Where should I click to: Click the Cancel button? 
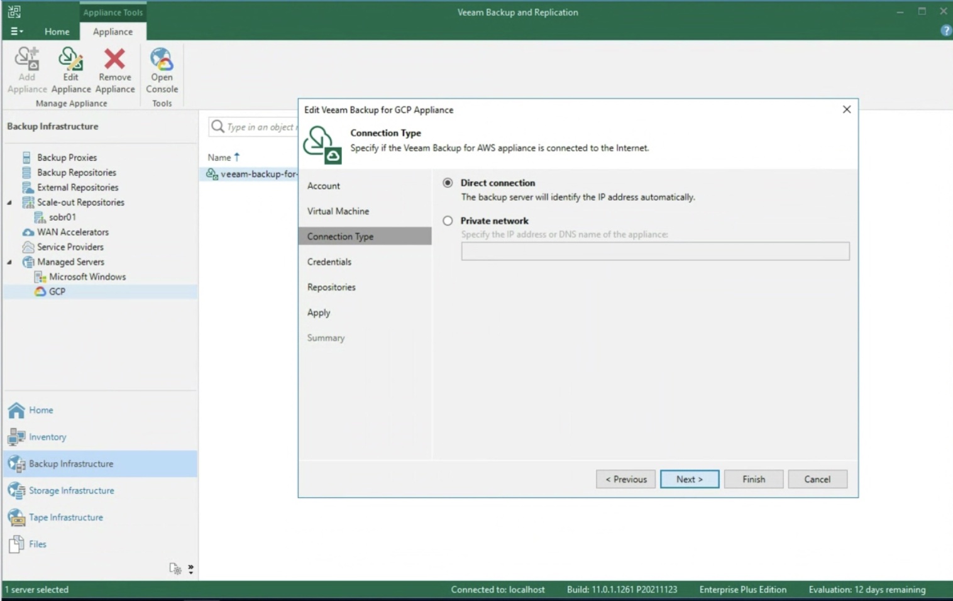817,479
